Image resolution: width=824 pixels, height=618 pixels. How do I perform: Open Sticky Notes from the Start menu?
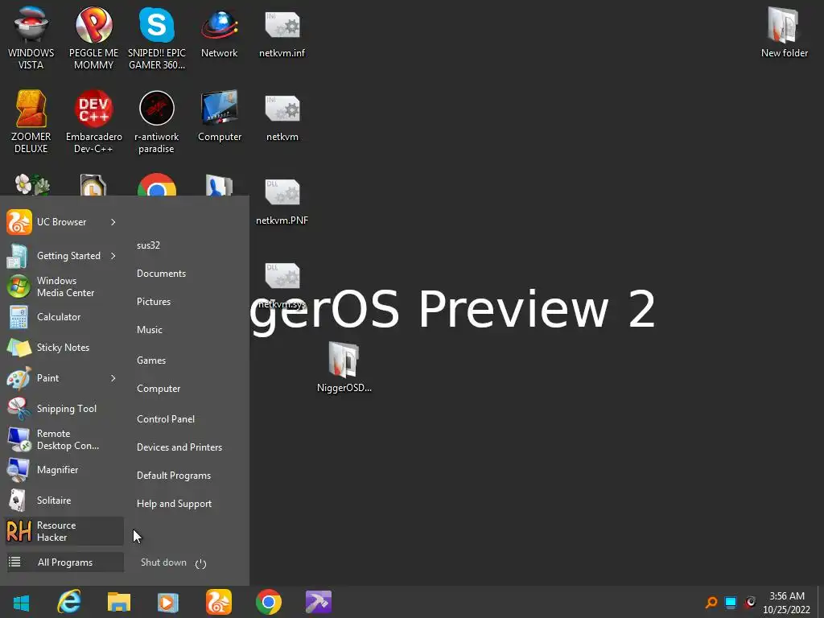point(64,348)
